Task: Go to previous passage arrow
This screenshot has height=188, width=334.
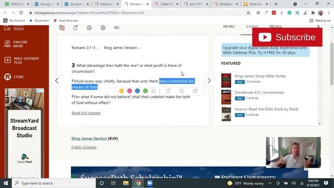Action: [57, 80]
